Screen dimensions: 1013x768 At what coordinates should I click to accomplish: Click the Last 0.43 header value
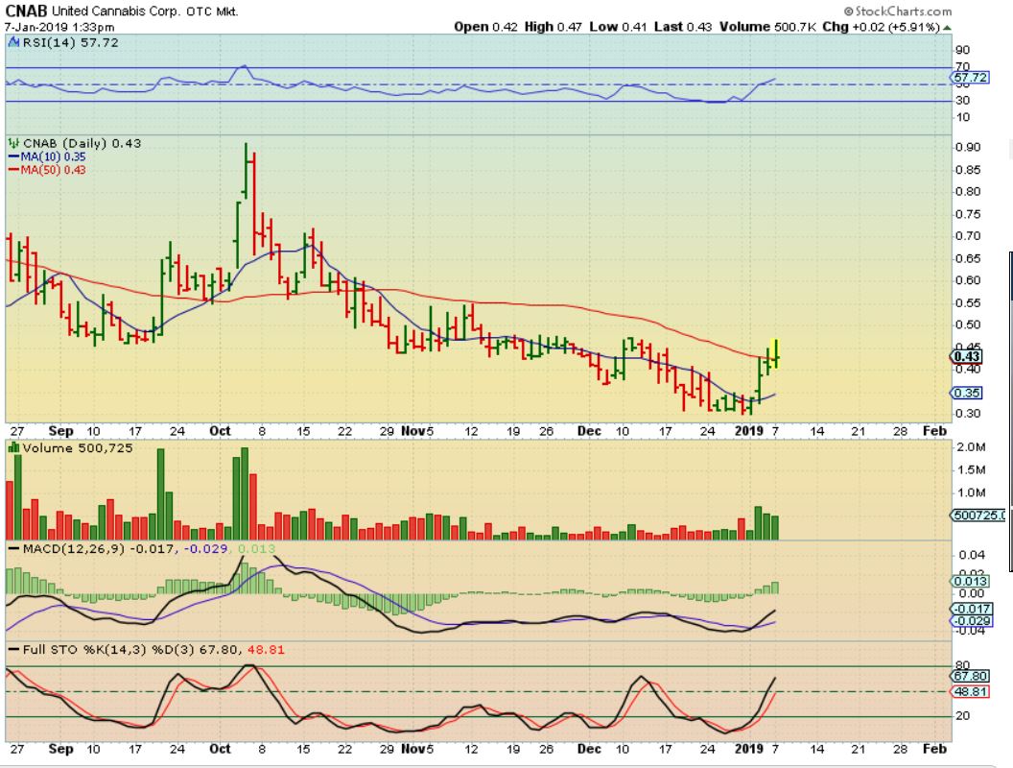(683, 27)
